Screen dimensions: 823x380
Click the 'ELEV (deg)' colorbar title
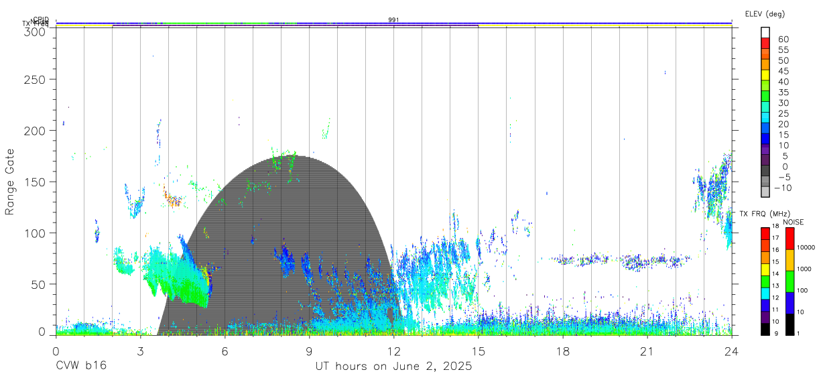point(765,13)
